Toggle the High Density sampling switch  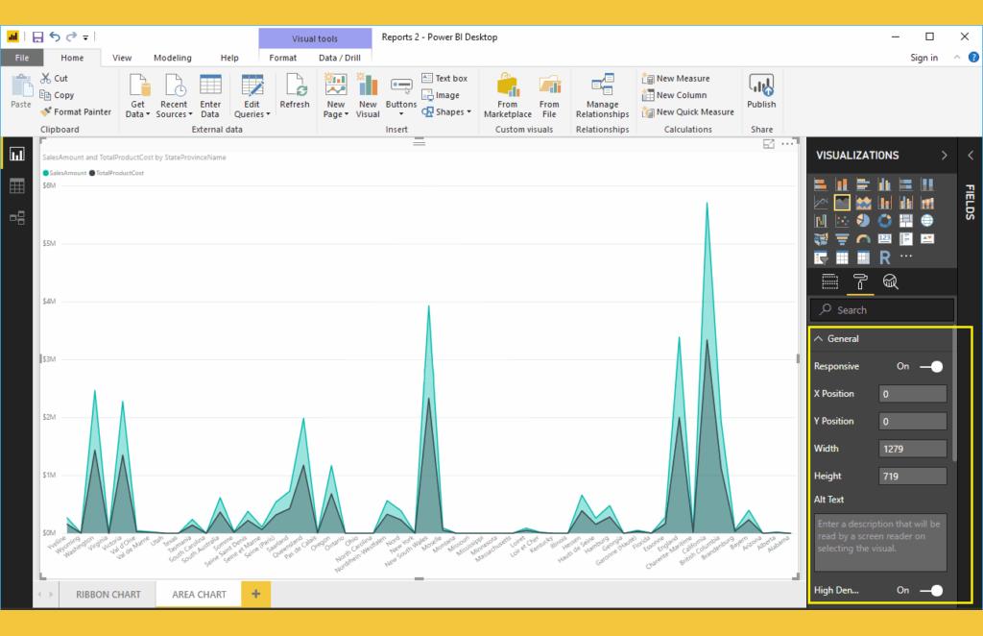click(x=929, y=591)
